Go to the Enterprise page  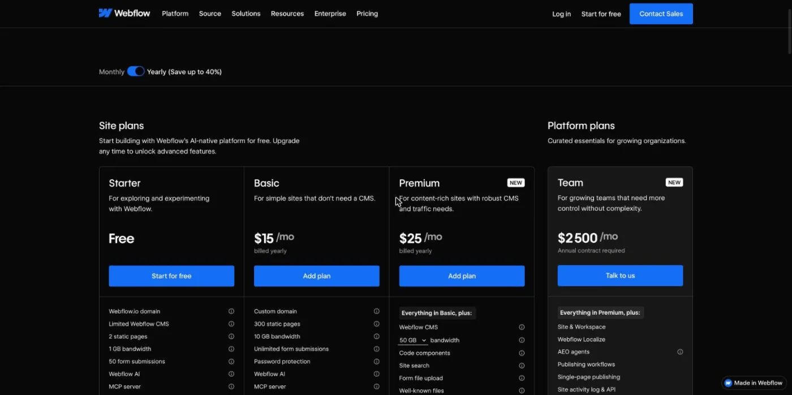(330, 14)
